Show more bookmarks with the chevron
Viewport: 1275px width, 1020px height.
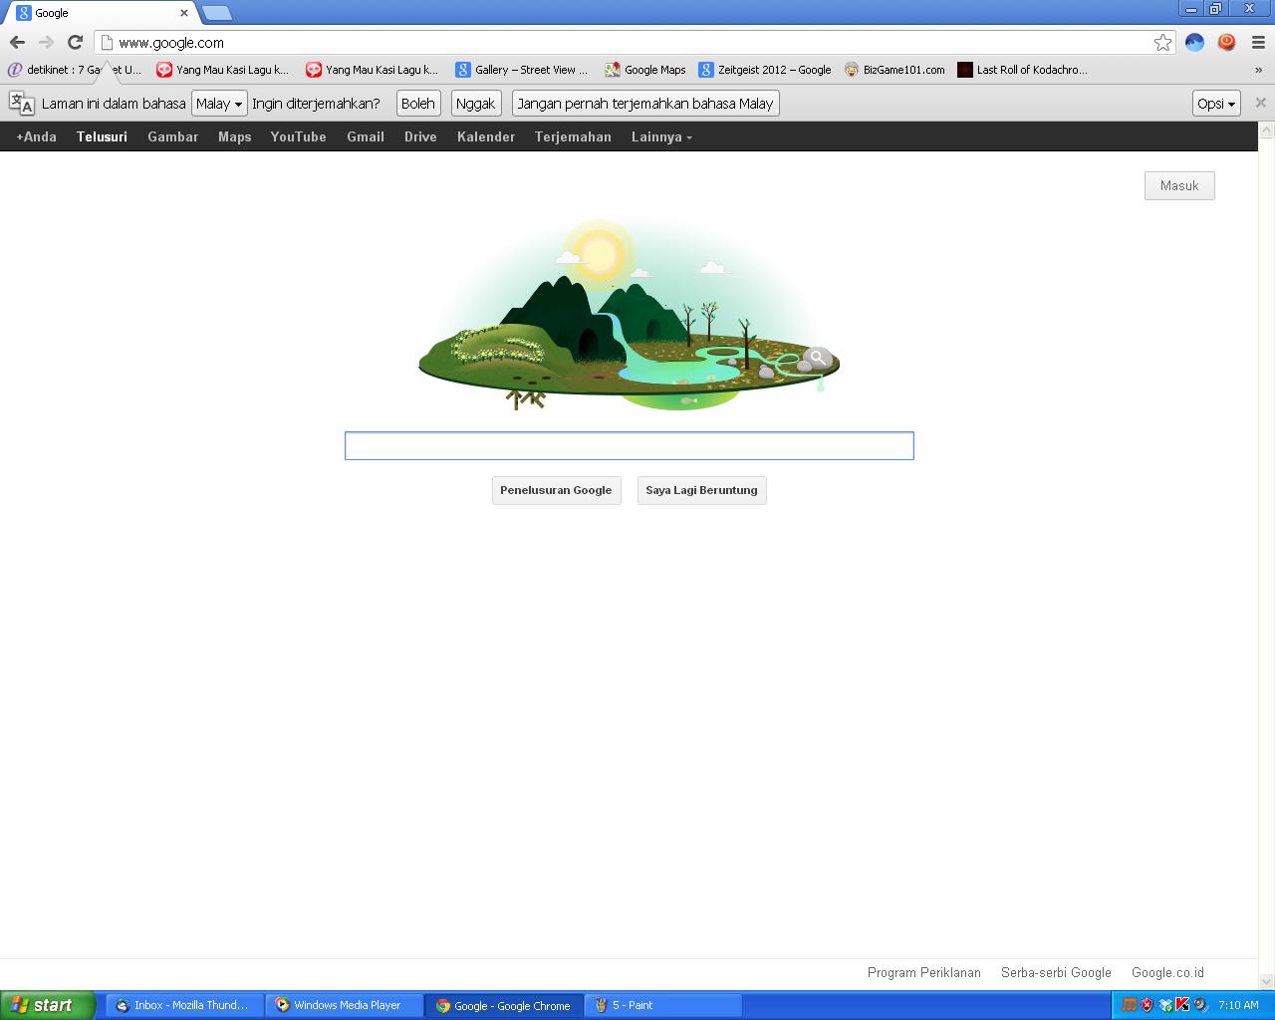coord(1258,70)
